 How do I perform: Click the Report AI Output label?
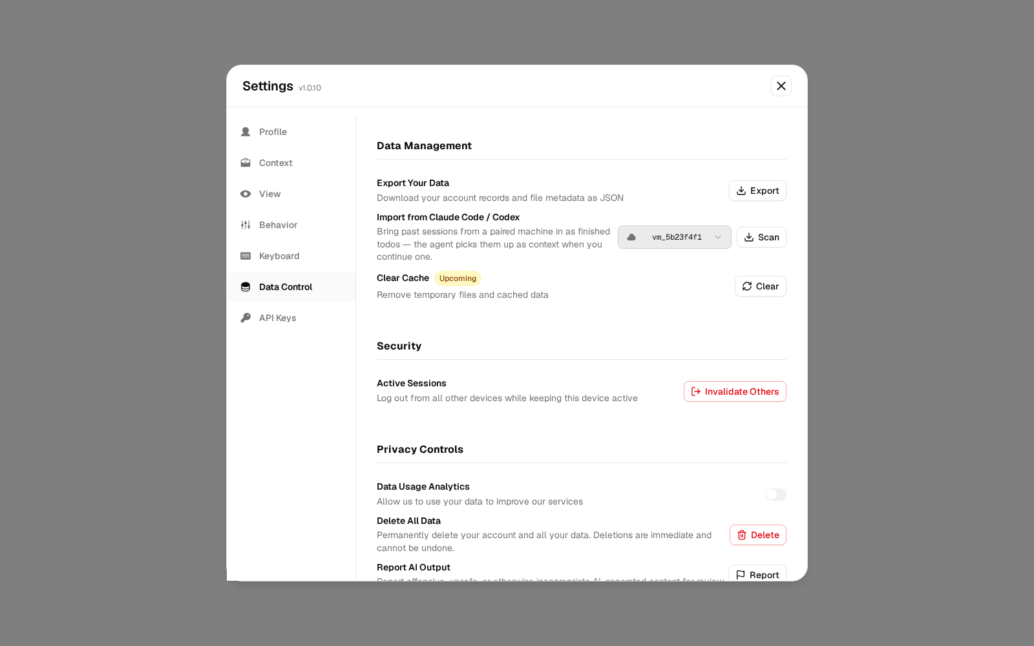(414, 567)
